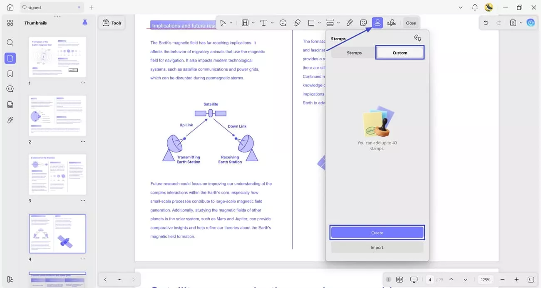Image resolution: width=541 pixels, height=288 pixels.
Task: Open the window tab list dropdown chevron
Action: click(460, 7)
